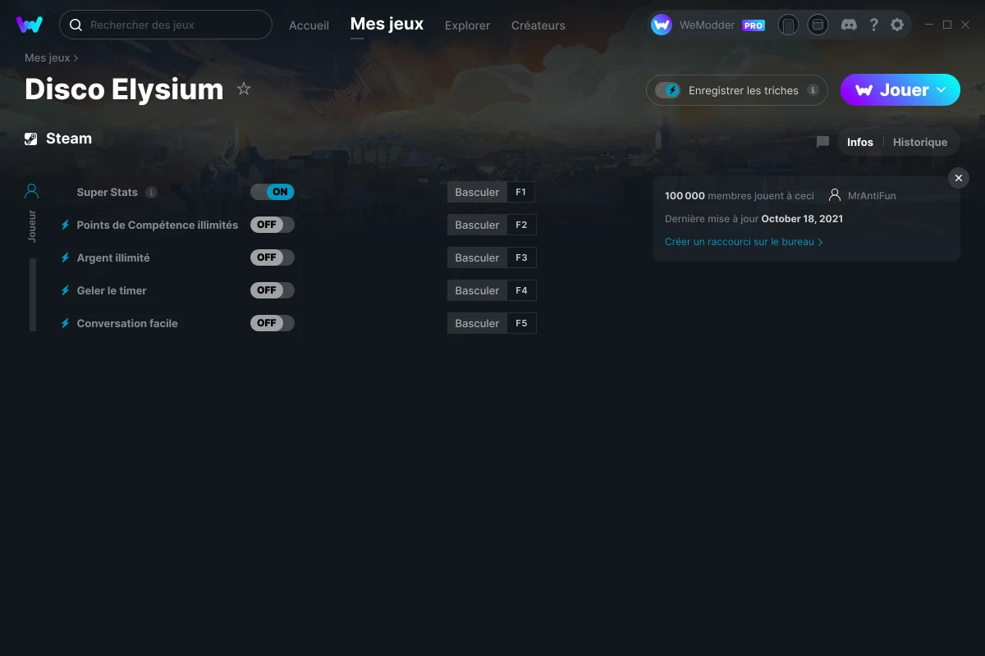Select the Joueur category person icon
This screenshot has height=656, width=985.
(x=32, y=191)
